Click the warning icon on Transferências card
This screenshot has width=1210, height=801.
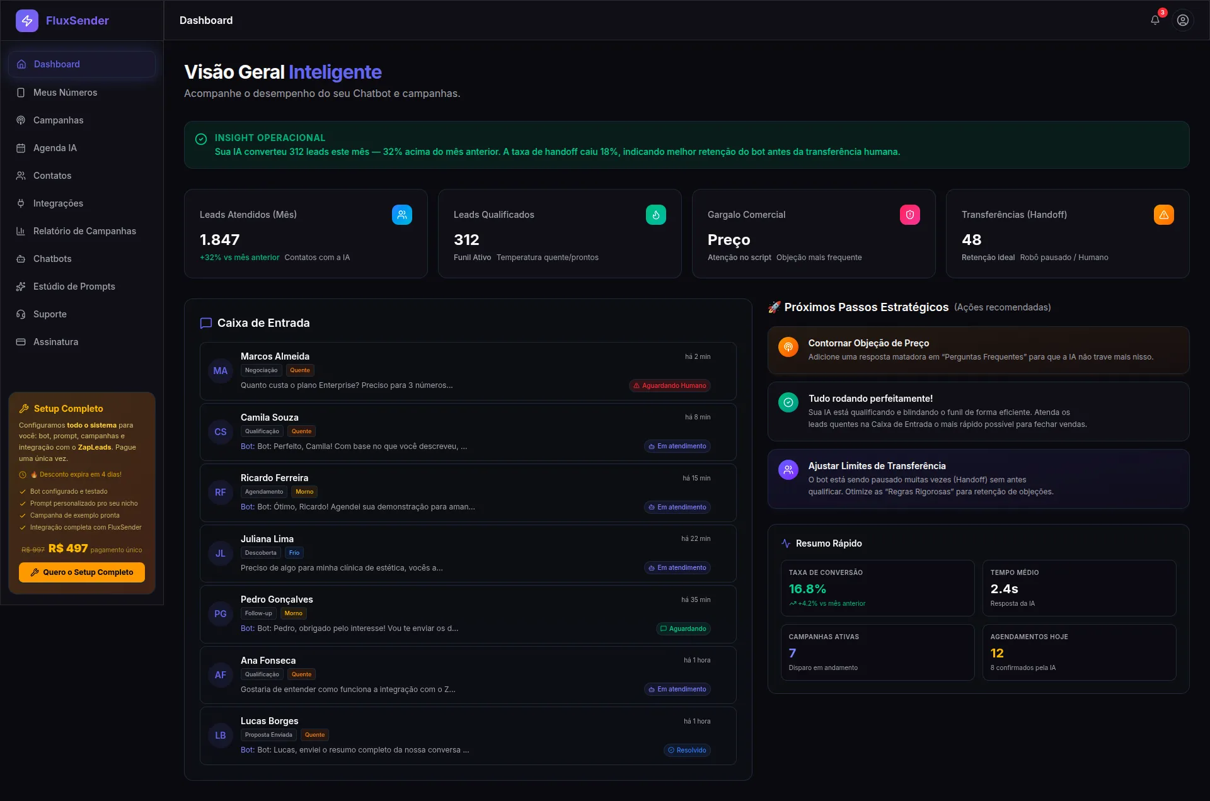1163,214
